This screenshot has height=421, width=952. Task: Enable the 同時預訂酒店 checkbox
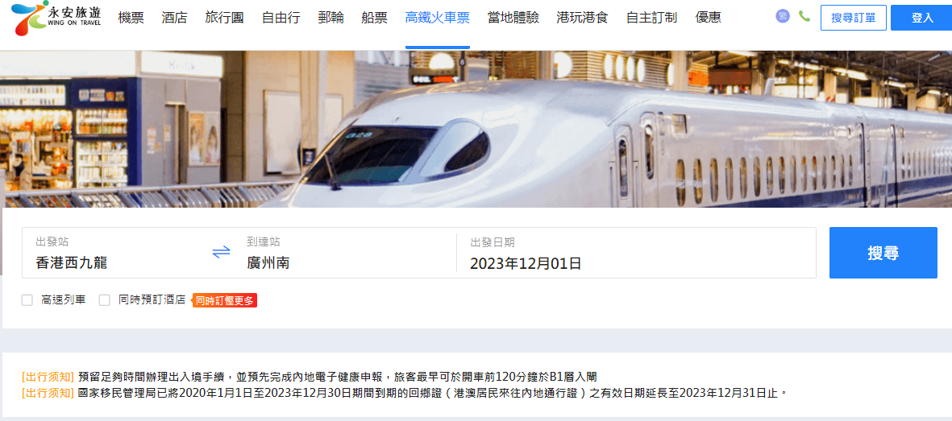pyautogui.click(x=105, y=299)
